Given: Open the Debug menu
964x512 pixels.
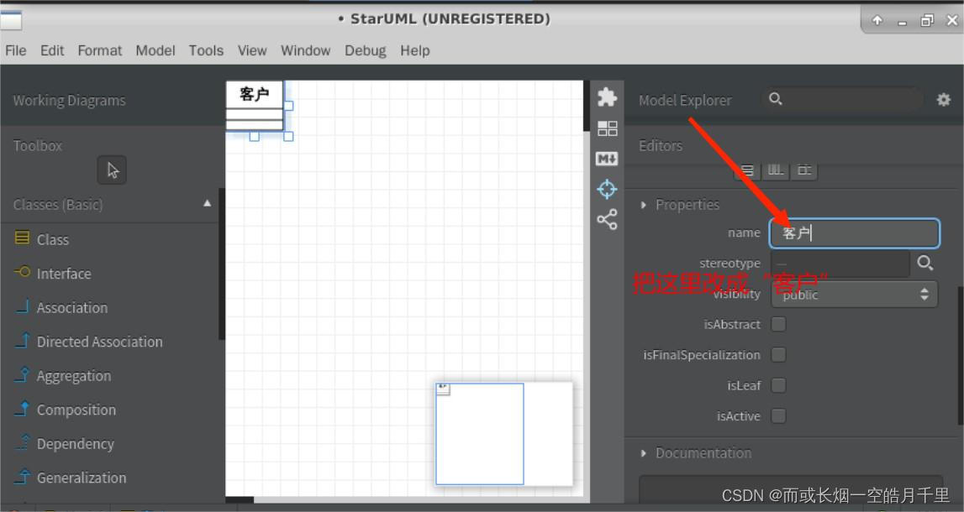Looking at the screenshot, I should tap(366, 50).
